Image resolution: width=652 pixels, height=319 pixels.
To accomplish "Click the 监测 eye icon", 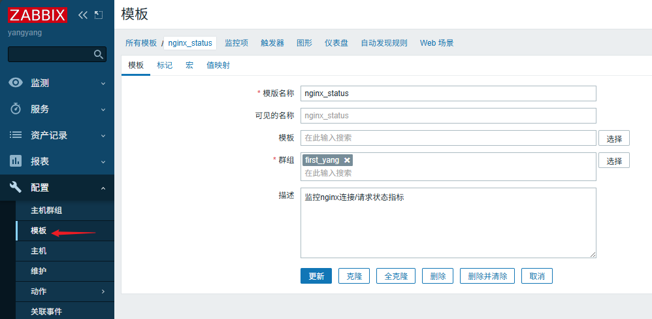I will click(16, 83).
